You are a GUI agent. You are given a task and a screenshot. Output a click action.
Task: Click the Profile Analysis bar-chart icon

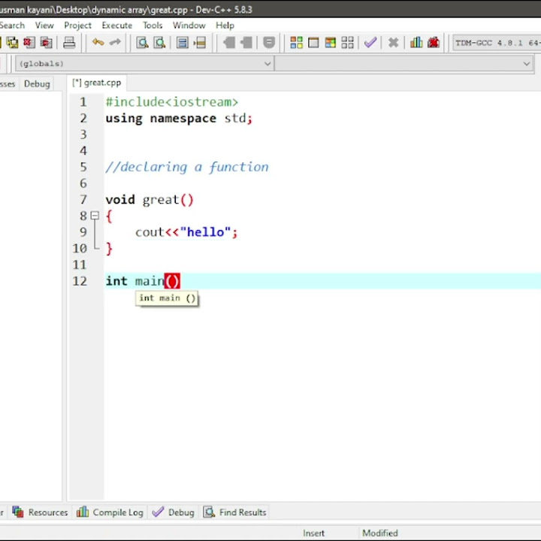coord(416,42)
